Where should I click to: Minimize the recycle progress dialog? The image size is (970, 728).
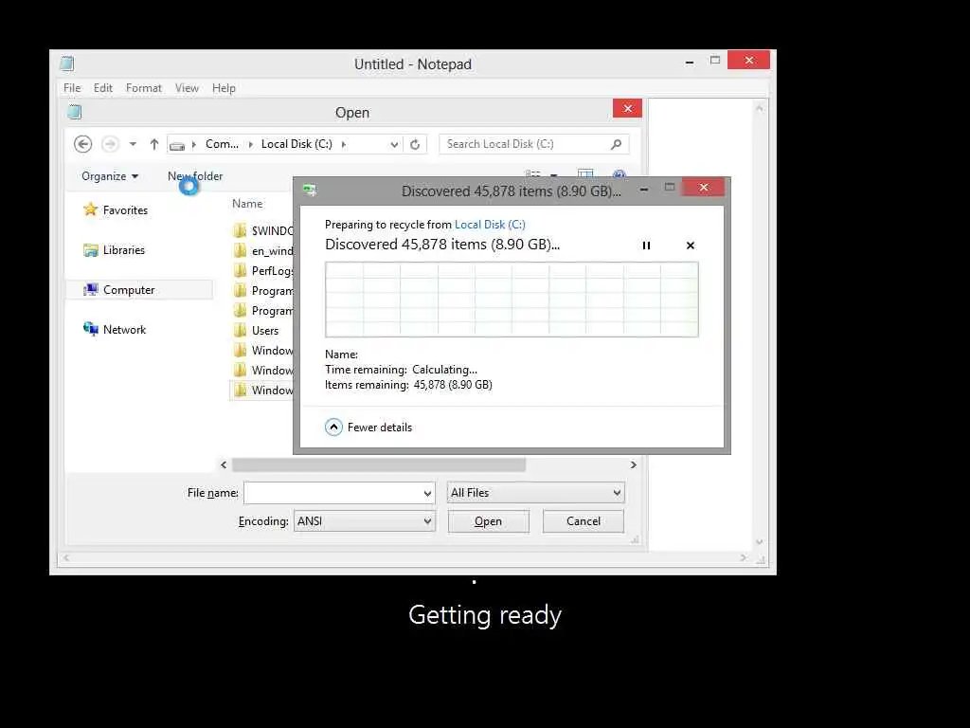[x=644, y=189]
